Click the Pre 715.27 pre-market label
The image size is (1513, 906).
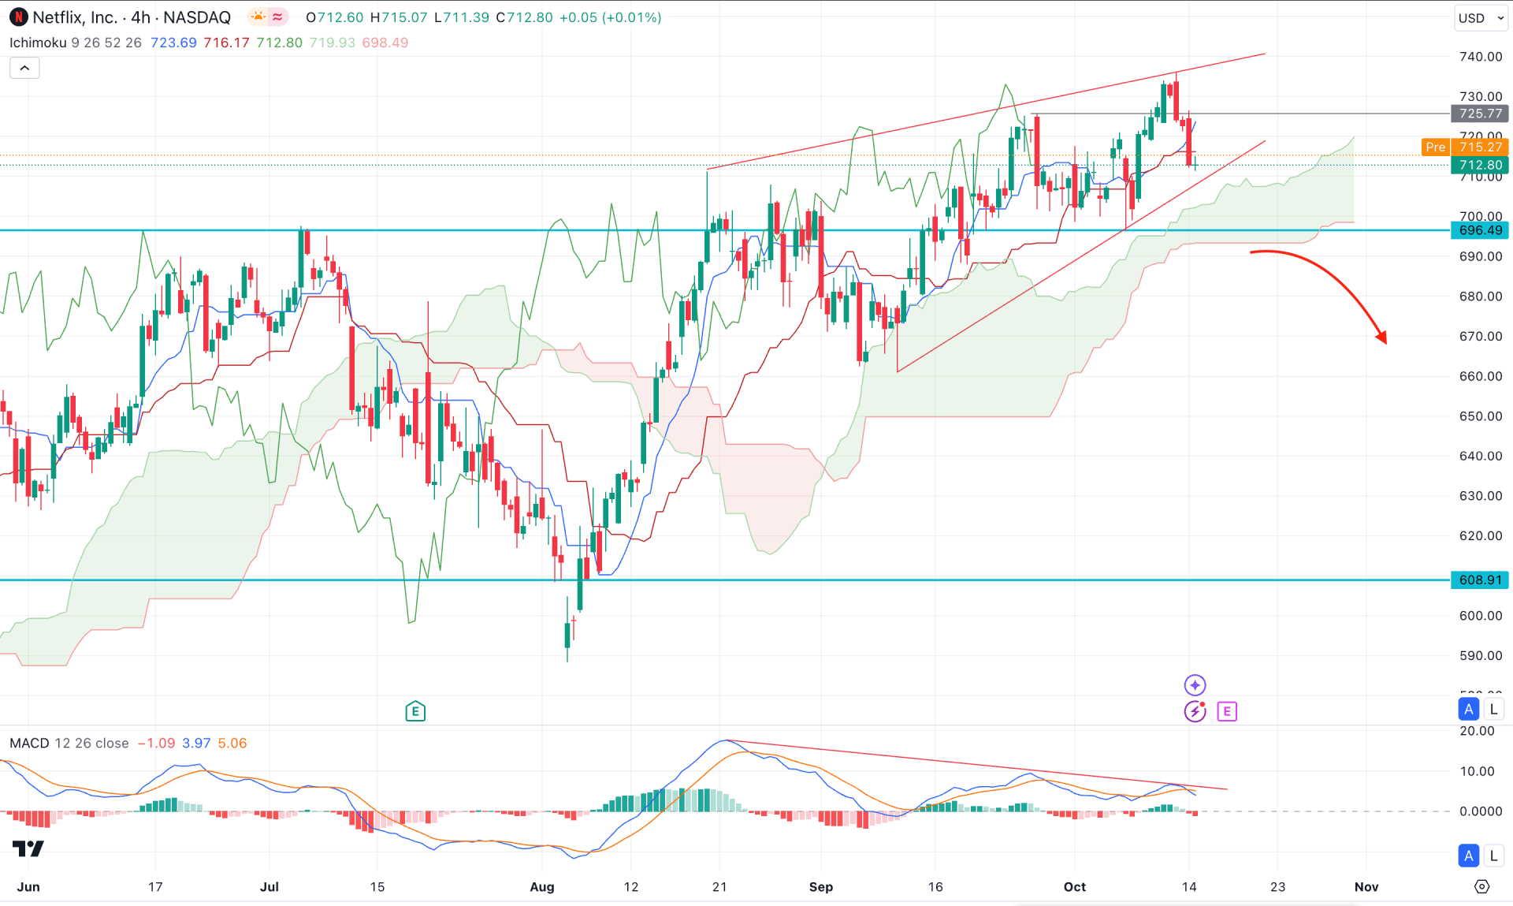point(1465,147)
